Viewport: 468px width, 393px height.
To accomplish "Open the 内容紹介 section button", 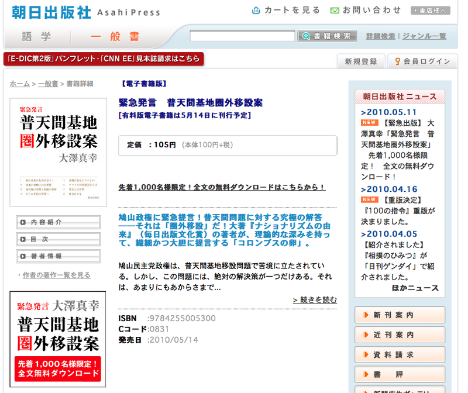I will pyautogui.click(x=58, y=222).
